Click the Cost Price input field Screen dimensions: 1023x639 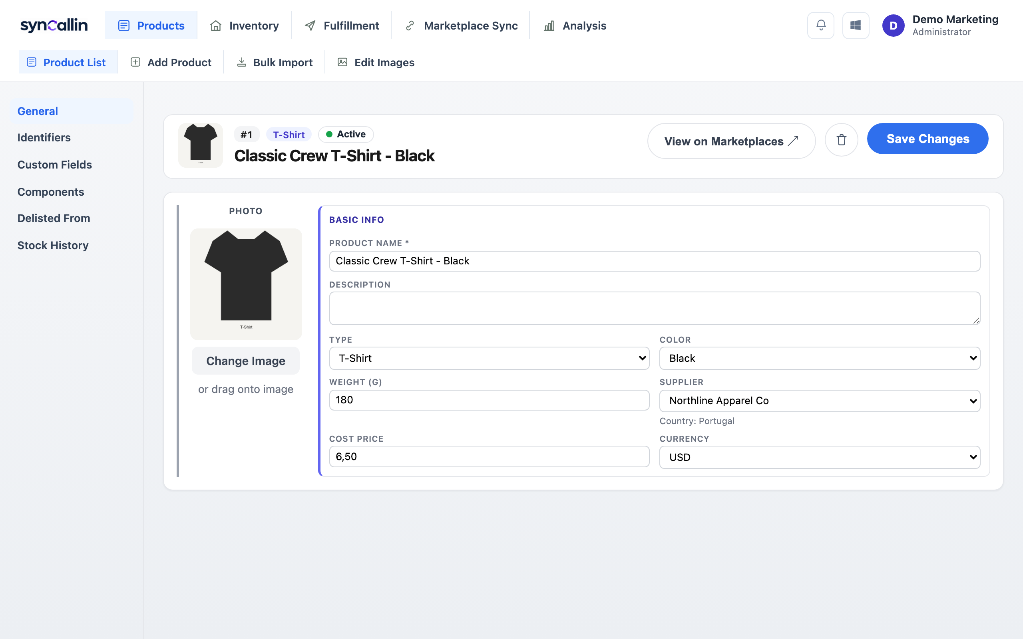click(489, 456)
